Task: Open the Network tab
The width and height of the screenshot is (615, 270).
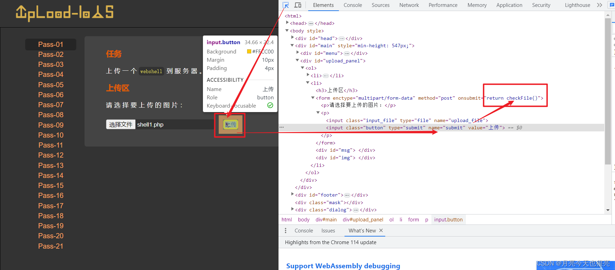Action: click(x=409, y=5)
